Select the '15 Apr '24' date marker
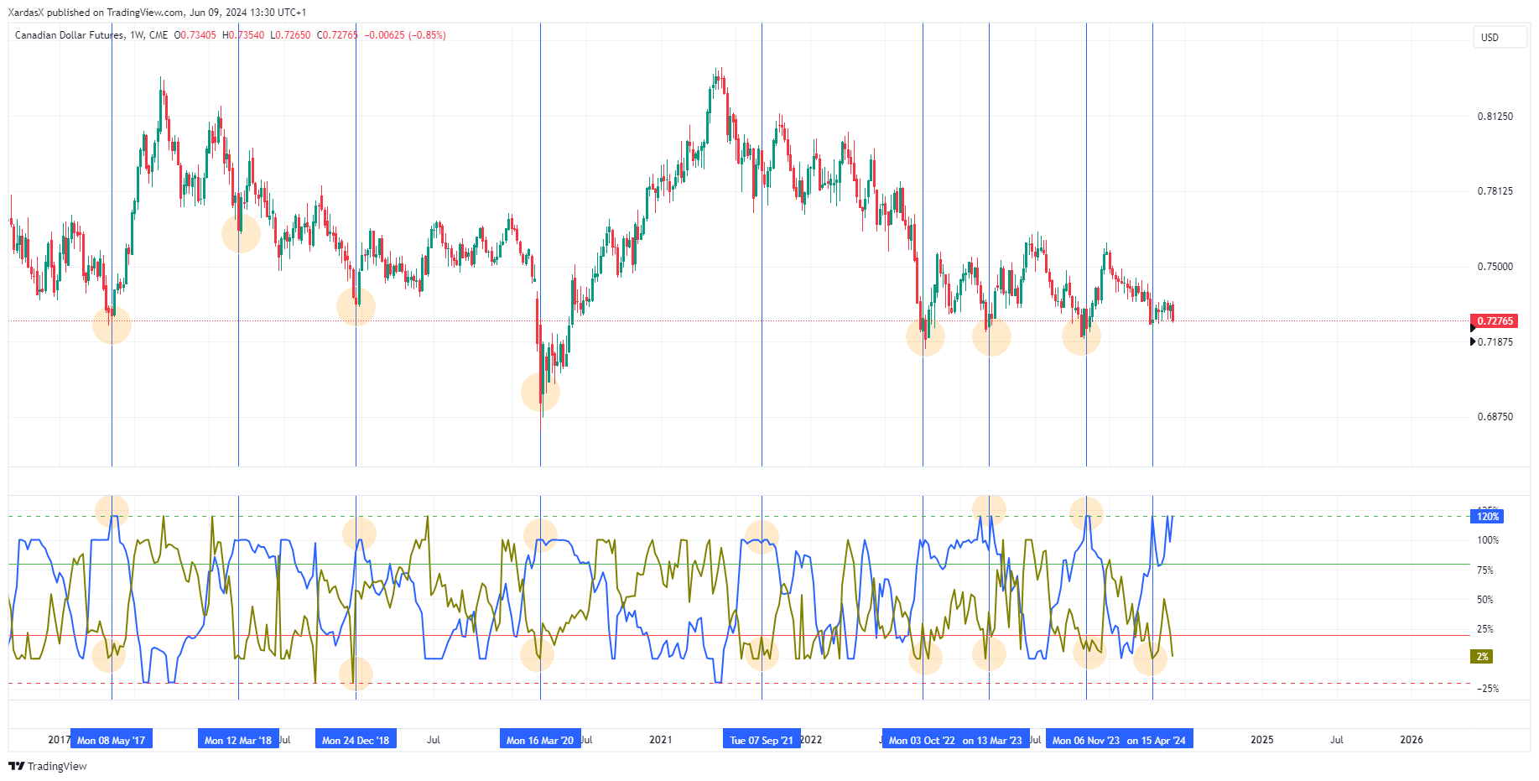Image resolution: width=1539 pixels, height=781 pixels. click(1158, 740)
